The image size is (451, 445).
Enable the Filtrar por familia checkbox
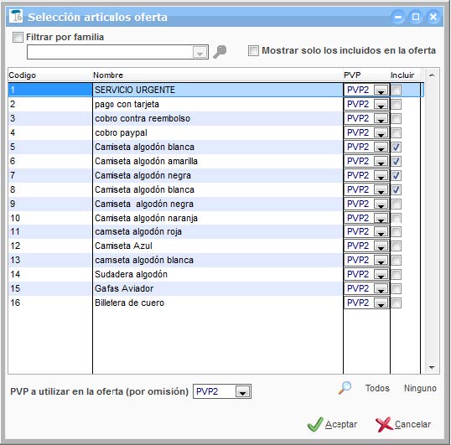click(18, 37)
